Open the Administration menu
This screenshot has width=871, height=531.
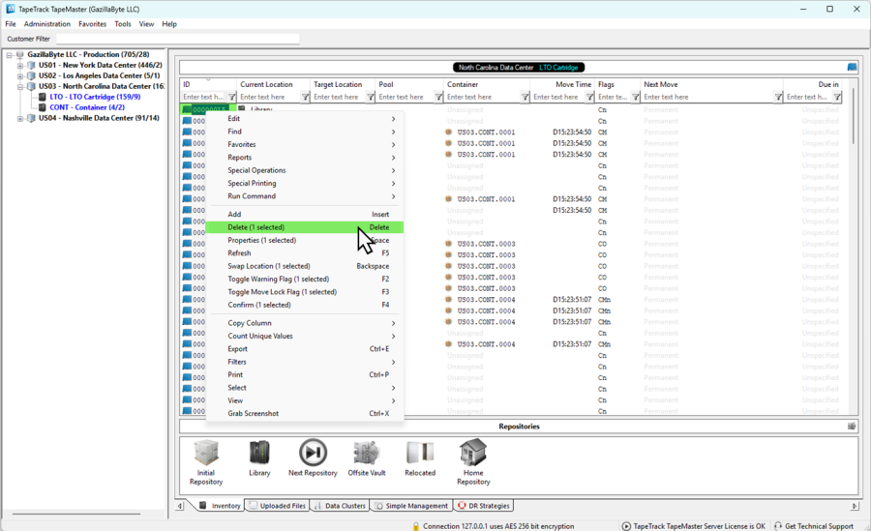point(47,24)
